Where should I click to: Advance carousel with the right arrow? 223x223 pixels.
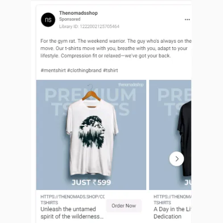pyautogui.click(x=177, y=159)
